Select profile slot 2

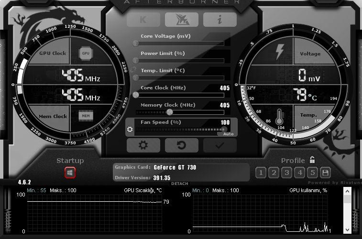tap(274, 173)
